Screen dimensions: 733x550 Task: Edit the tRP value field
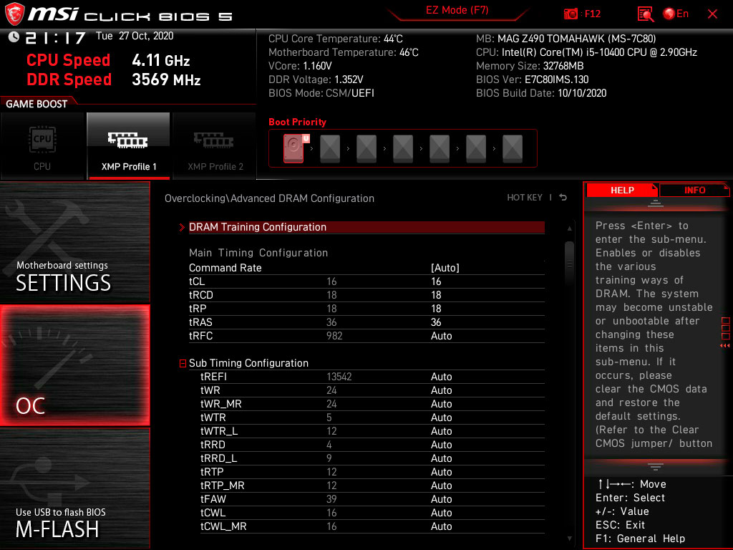click(x=436, y=309)
